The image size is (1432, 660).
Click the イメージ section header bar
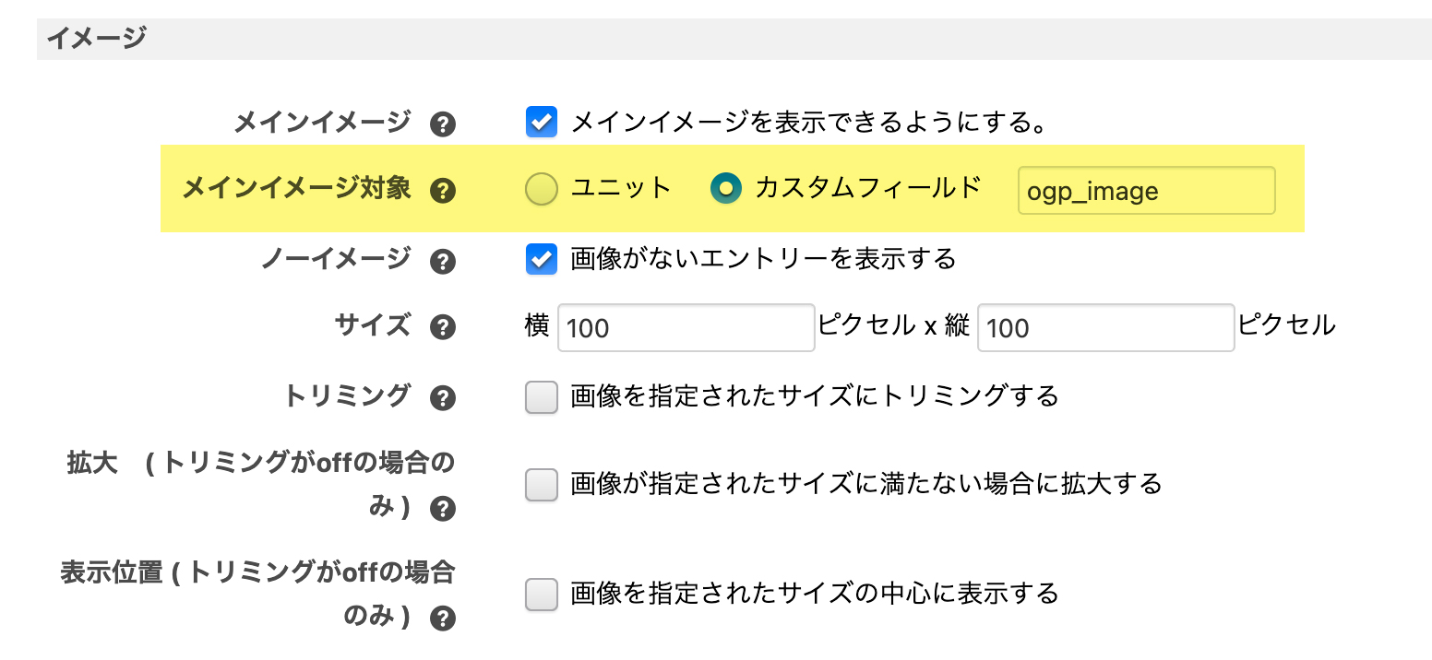734,40
